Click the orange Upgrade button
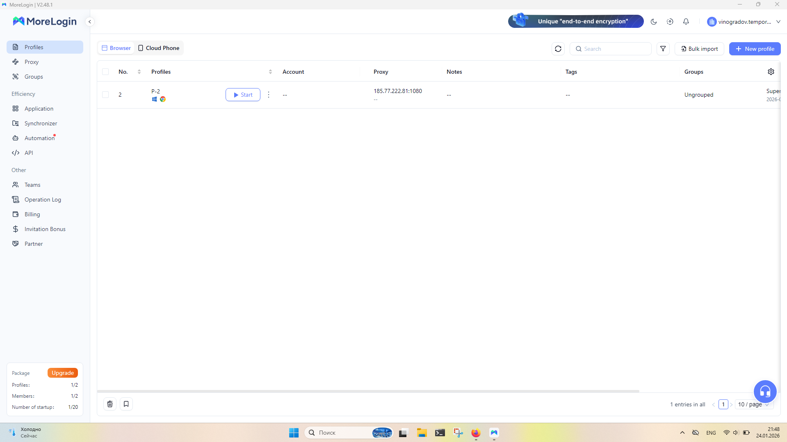 pos(63,373)
